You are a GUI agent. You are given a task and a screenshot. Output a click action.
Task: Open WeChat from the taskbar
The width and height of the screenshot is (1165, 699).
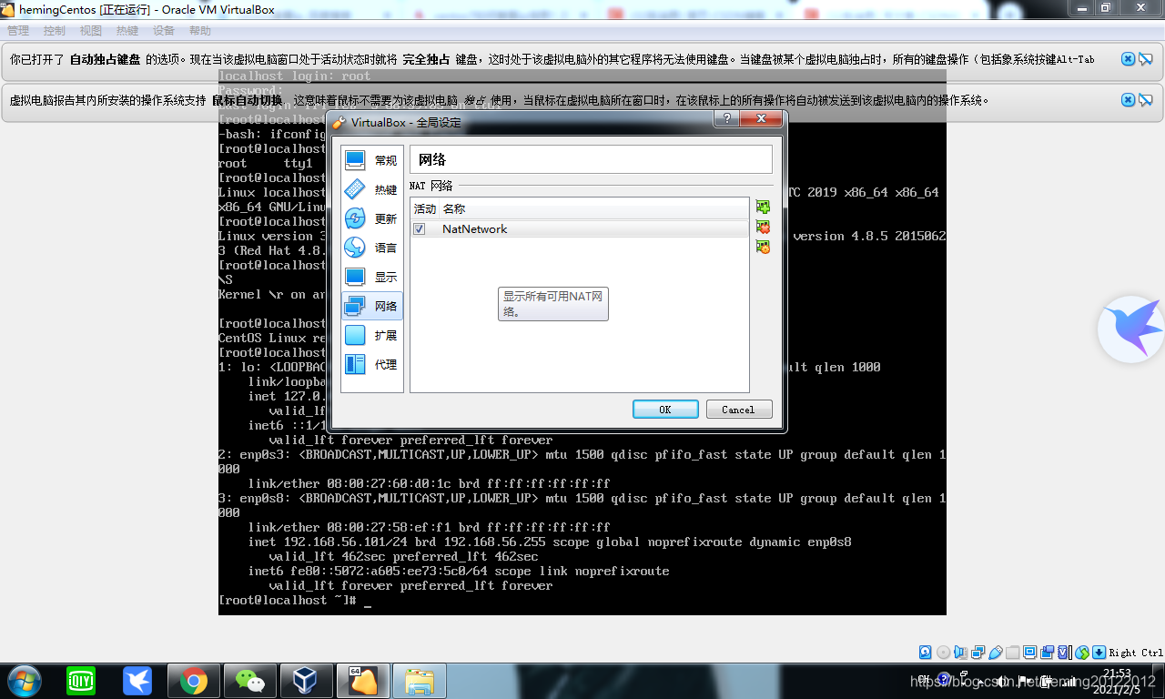coord(249,681)
